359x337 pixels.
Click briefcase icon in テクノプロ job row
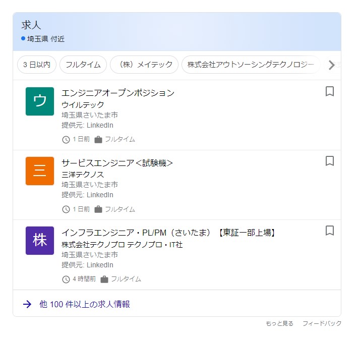104,279
